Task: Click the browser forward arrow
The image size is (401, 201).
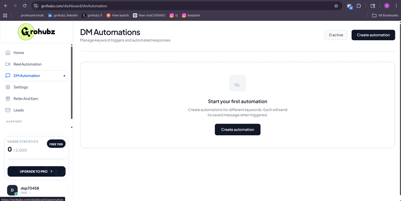Action: click(15, 6)
